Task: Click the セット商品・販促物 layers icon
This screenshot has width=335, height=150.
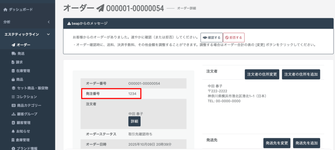Action: coord(13,88)
